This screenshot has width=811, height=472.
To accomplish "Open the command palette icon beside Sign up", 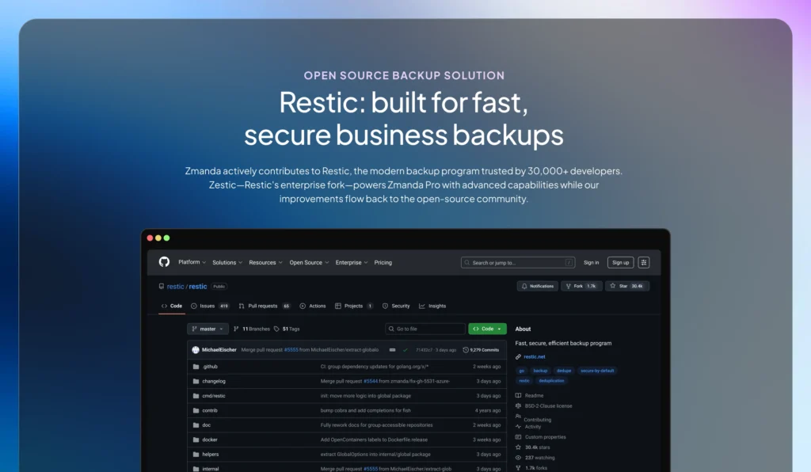I will click(x=643, y=261).
